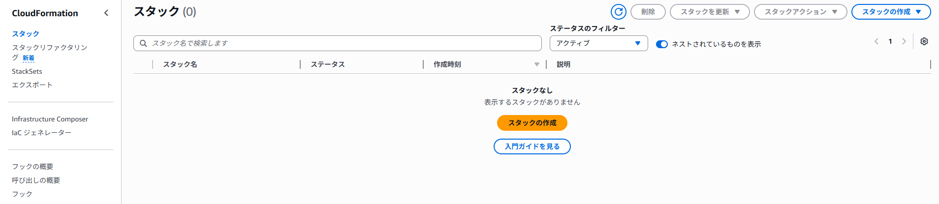Click the orange スタックの作成 button
This screenshot has height=204, width=939.
(x=532, y=123)
